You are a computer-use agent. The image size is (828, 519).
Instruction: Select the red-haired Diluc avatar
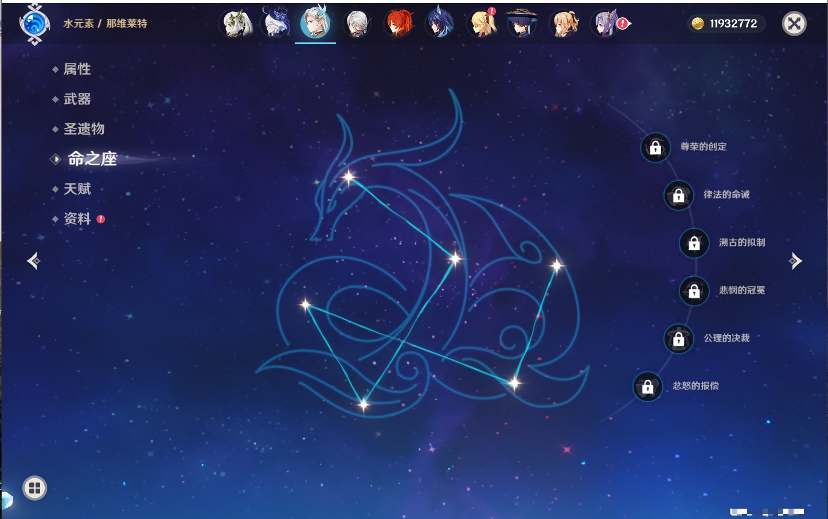399,24
